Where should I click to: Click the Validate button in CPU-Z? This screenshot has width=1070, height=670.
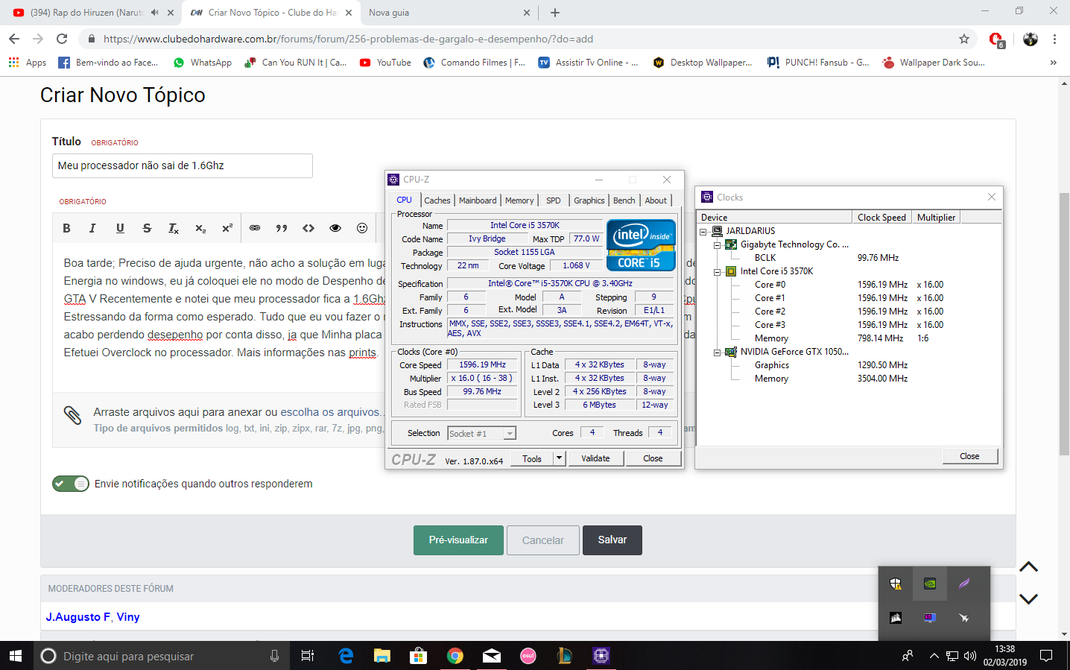tap(595, 458)
